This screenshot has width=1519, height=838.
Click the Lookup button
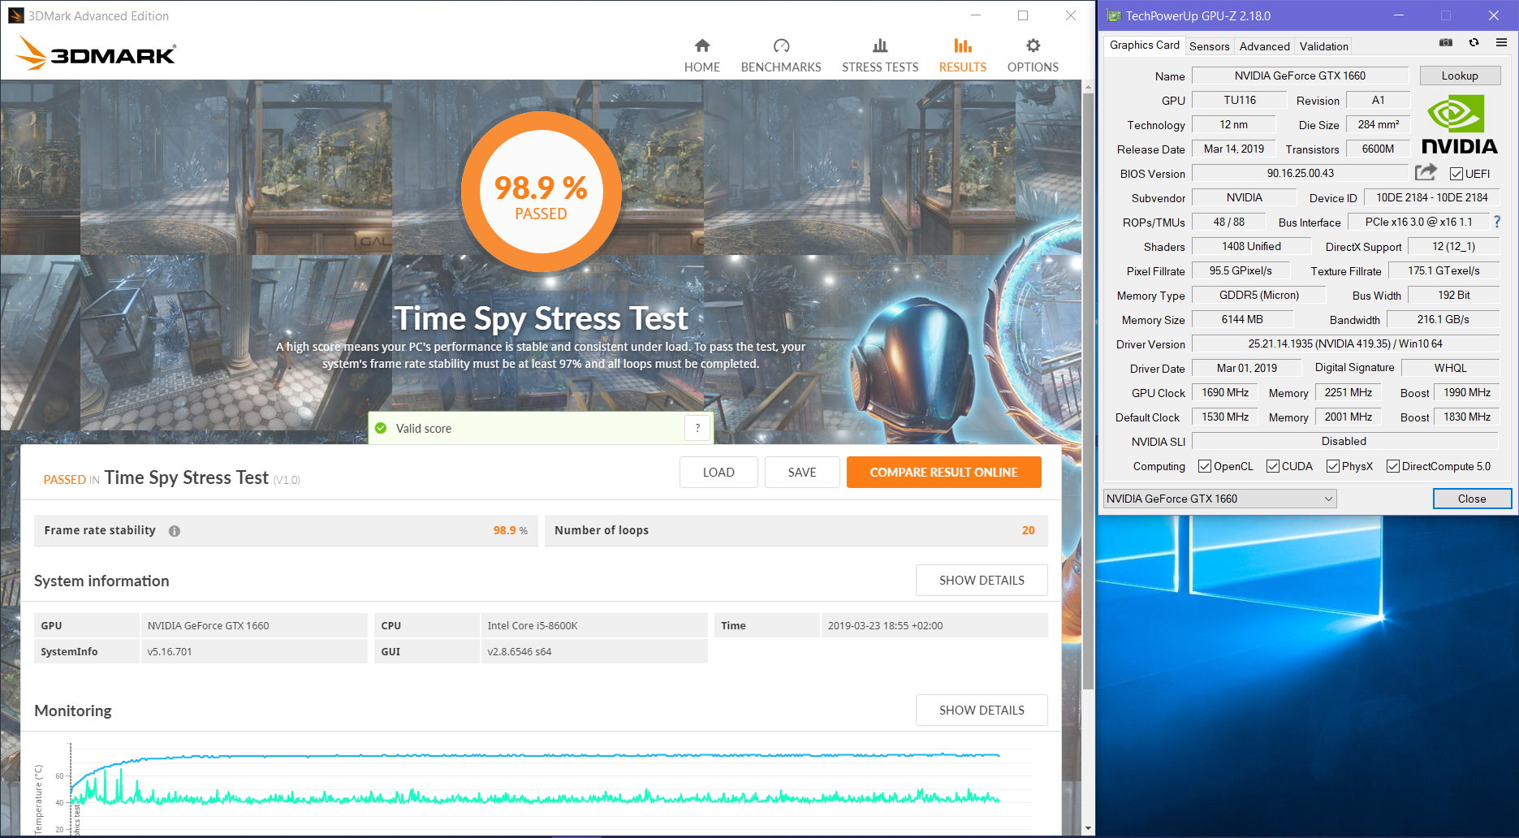1460,76
